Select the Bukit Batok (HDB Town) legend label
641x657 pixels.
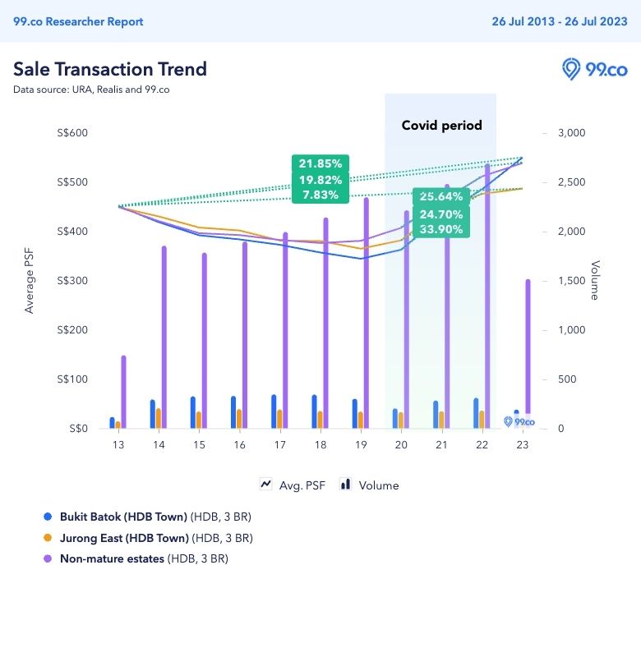(x=155, y=517)
